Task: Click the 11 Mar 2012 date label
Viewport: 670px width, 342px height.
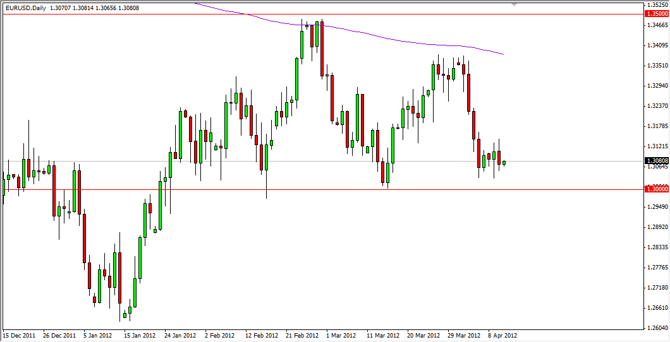Action: pyautogui.click(x=384, y=336)
